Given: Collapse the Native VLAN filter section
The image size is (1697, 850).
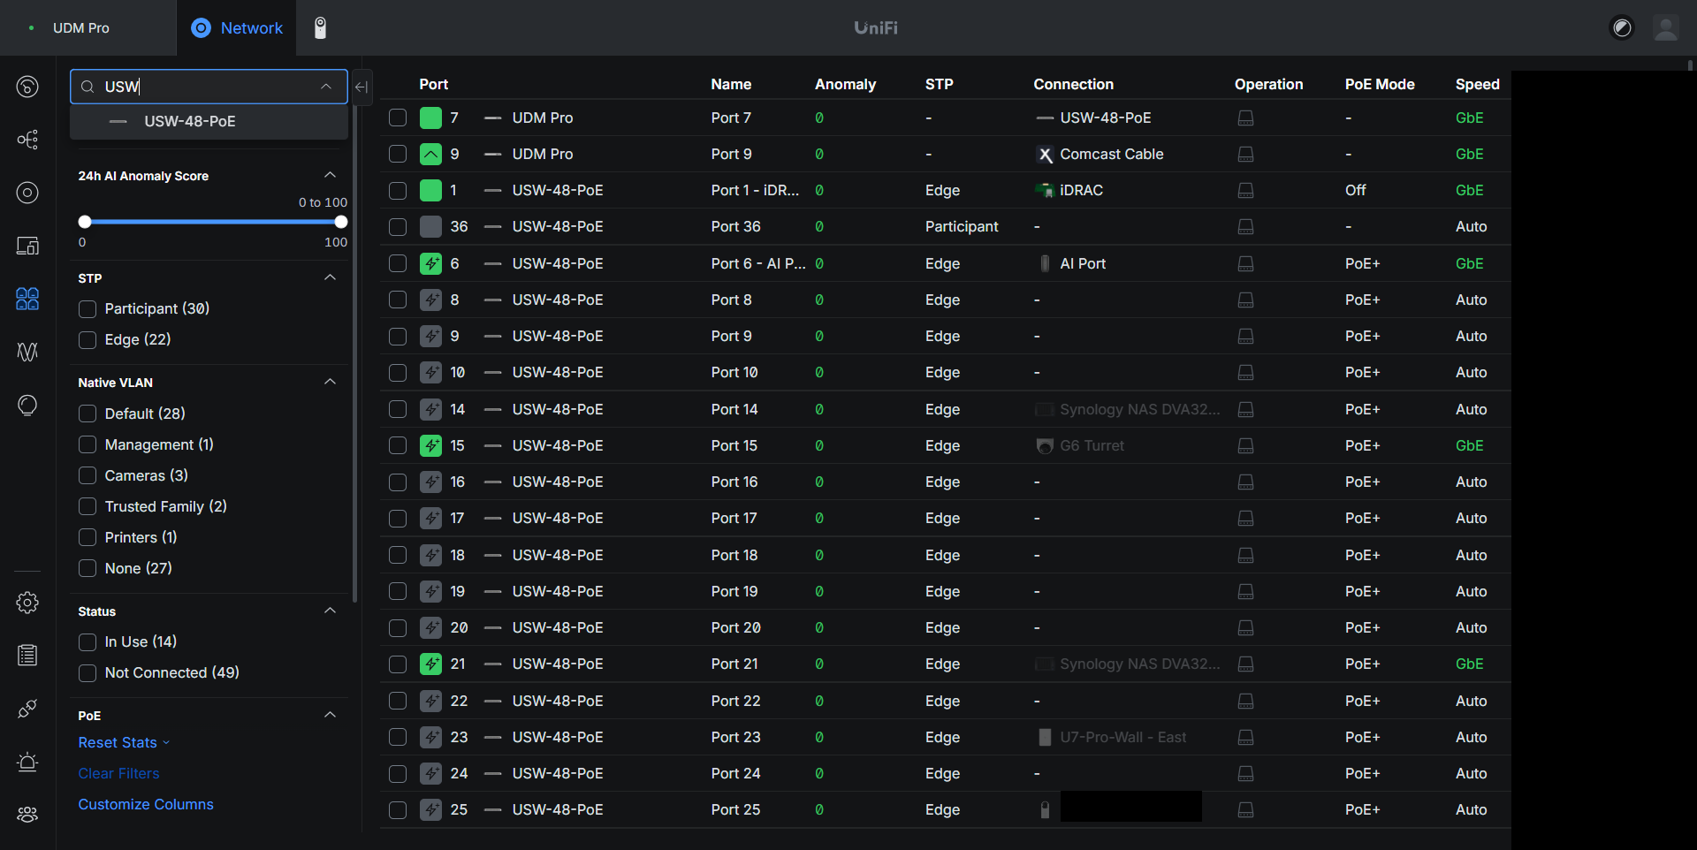Looking at the screenshot, I should point(330,382).
